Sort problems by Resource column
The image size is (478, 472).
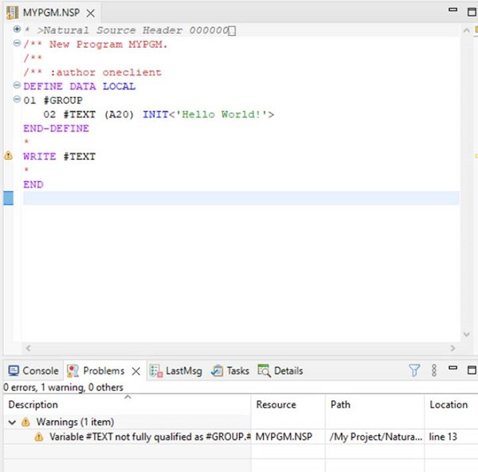(x=288, y=404)
